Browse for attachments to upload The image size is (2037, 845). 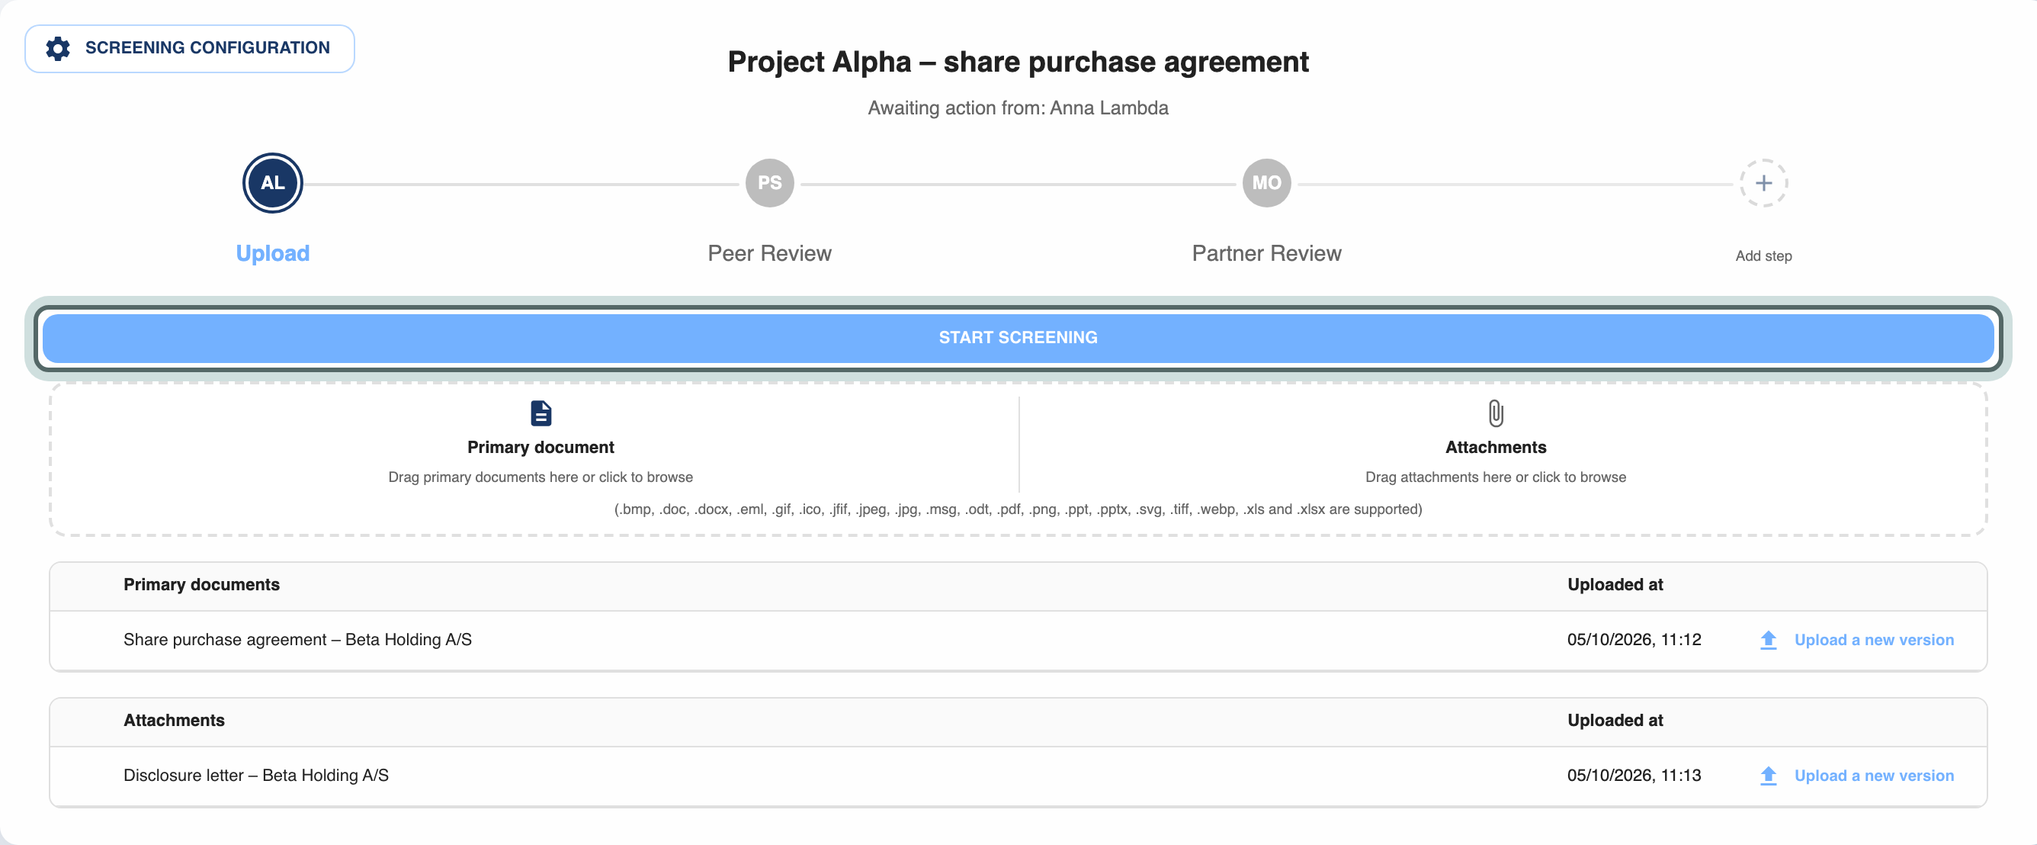coord(1495,477)
